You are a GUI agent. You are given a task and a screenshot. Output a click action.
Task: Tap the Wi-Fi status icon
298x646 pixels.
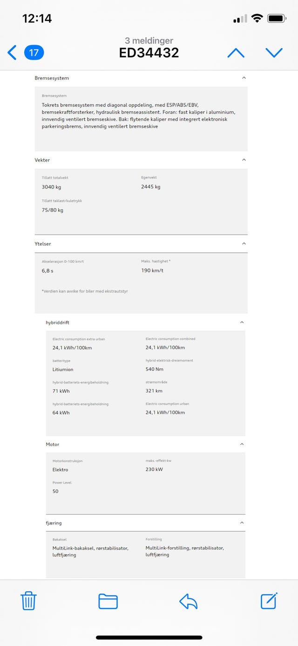[257, 19]
